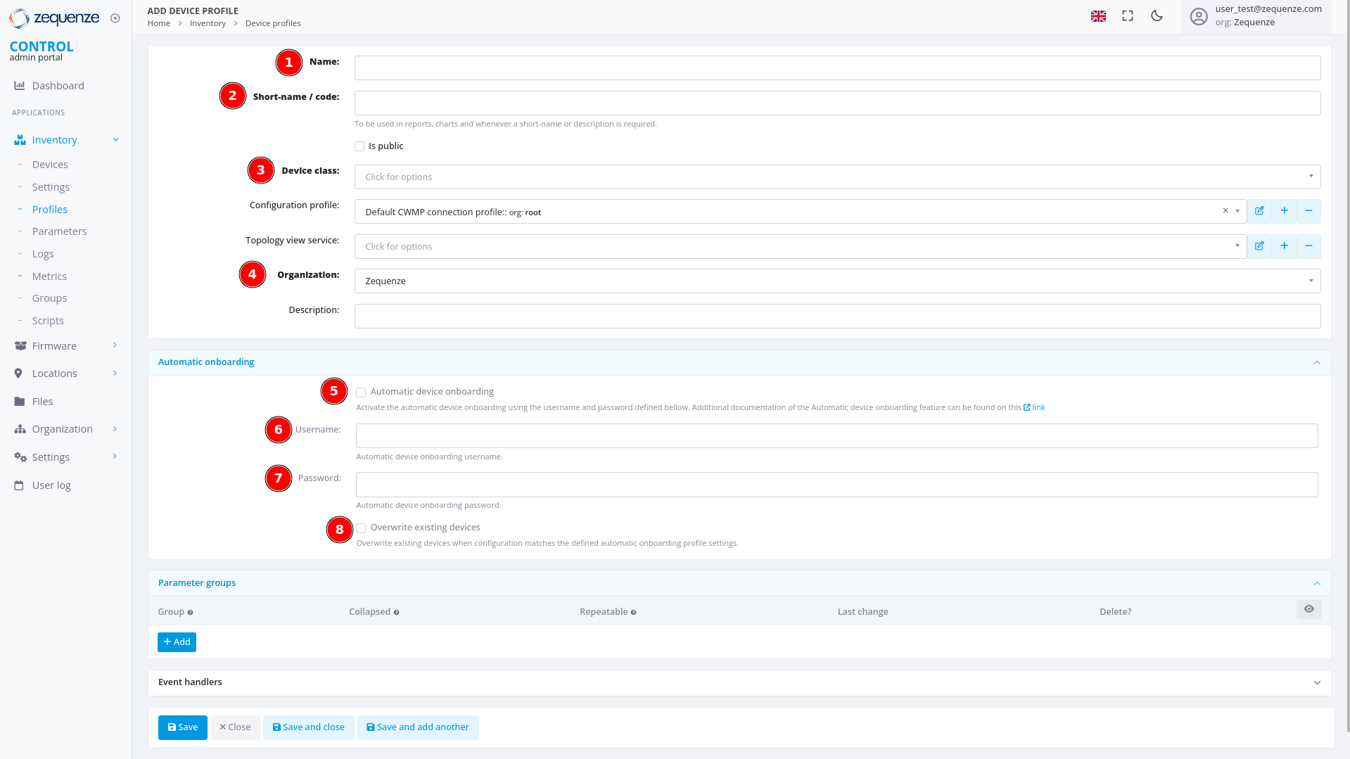Image resolution: width=1350 pixels, height=759 pixels.
Task: Check the Is public checkbox
Action: point(359,146)
